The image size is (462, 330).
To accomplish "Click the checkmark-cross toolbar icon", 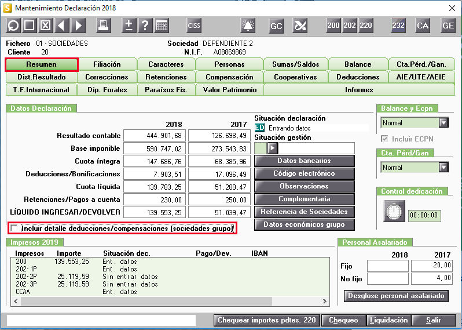I will click(x=300, y=26).
